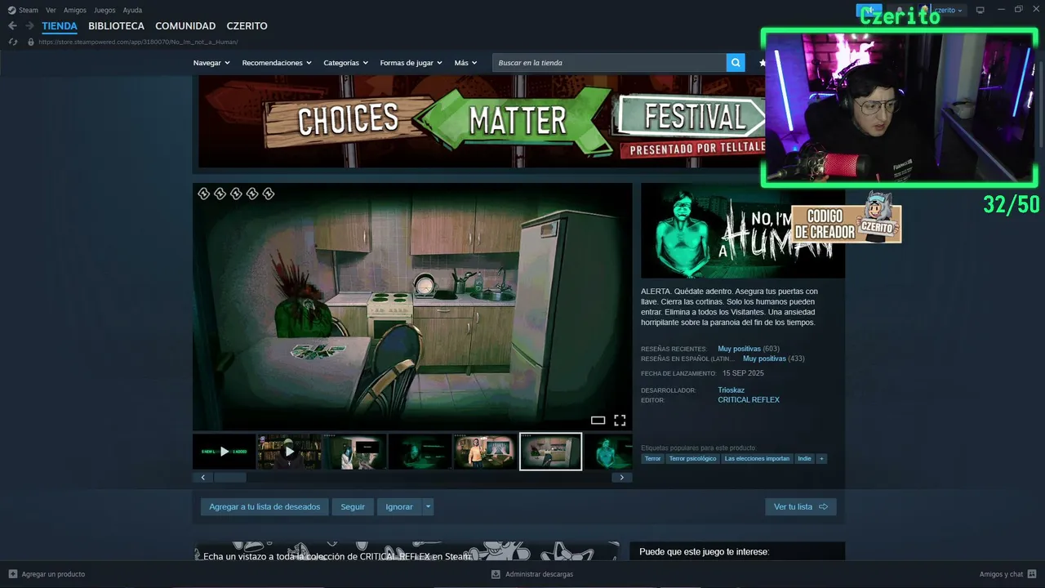Click the main kitchen screenshot image
Image resolution: width=1045 pixels, height=588 pixels.
[412, 306]
